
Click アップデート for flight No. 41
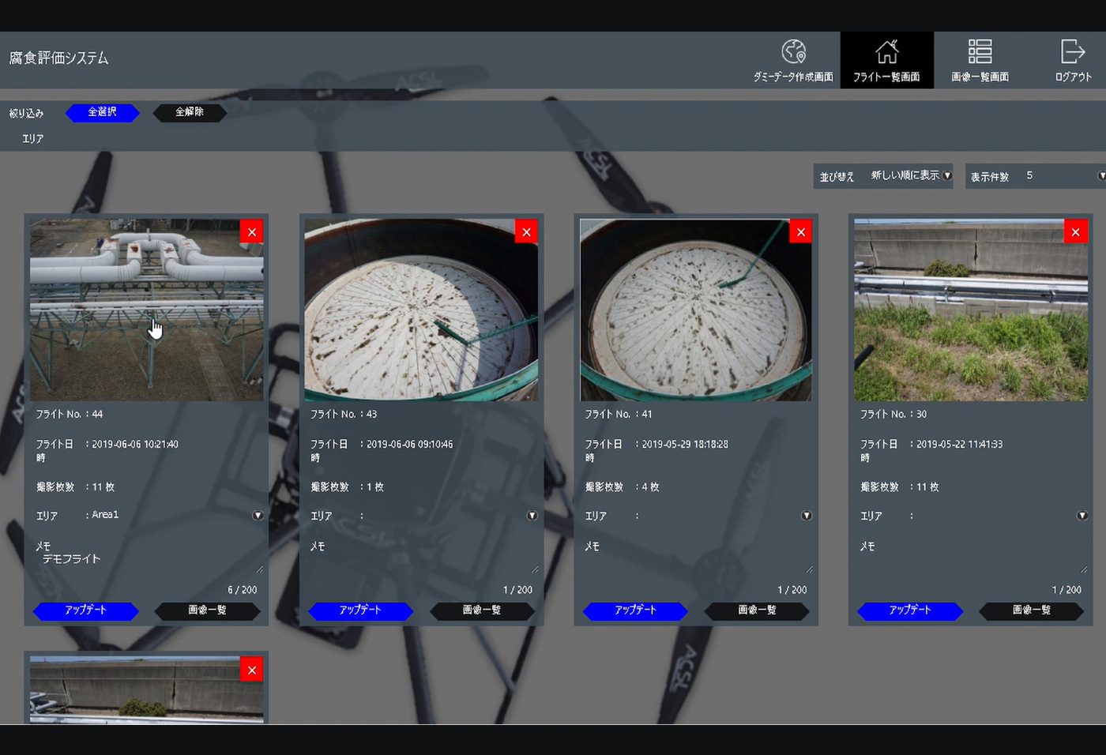point(636,610)
